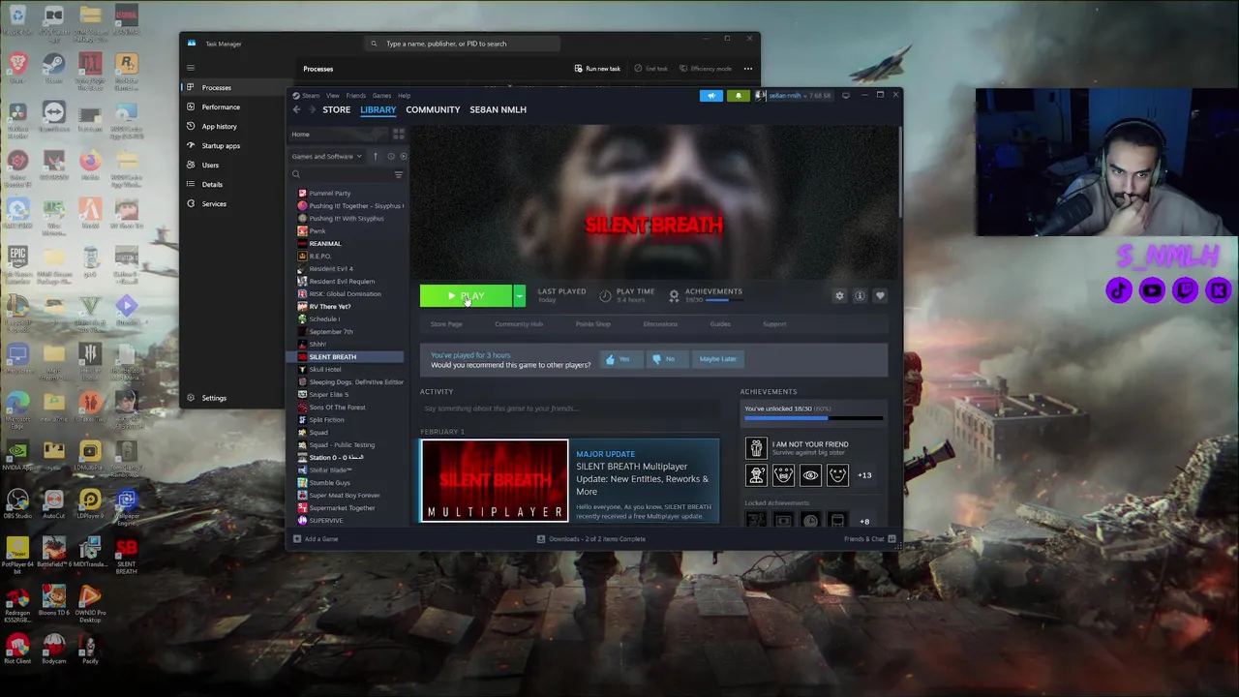Click the Task Manager search box

[463, 44]
